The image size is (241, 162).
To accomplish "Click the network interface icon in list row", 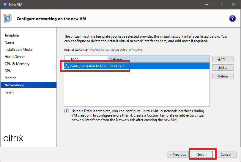I will pyautogui.click(x=67, y=66).
